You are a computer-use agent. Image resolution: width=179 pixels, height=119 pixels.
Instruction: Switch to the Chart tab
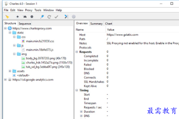tap(109, 24)
